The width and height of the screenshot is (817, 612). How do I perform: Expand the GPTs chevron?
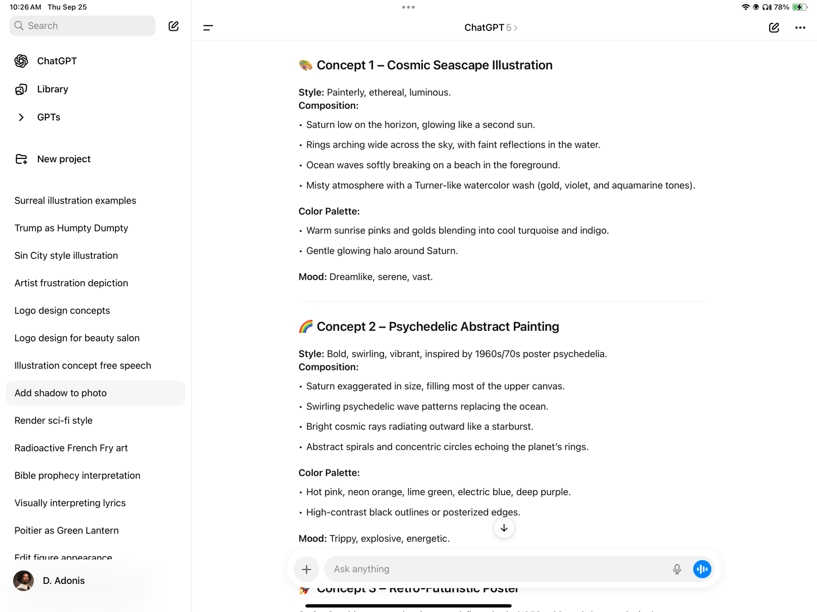click(21, 117)
